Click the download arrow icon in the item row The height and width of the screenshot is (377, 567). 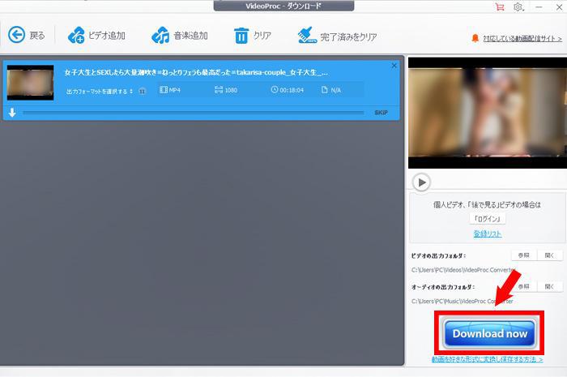tap(12, 113)
